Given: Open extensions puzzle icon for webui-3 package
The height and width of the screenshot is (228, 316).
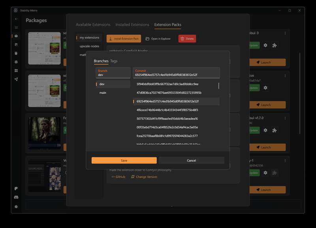Looking at the screenshot, I should click(275, 45).
